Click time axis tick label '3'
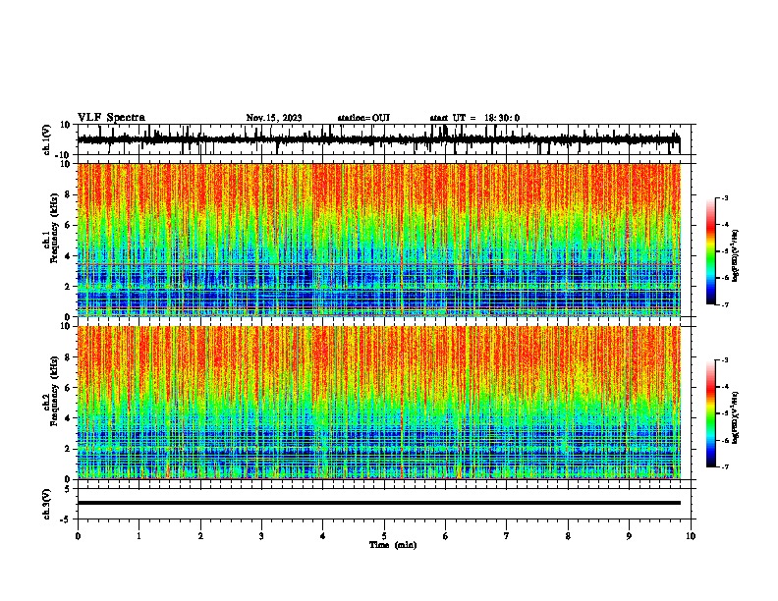Image resolution: width=778 pixels, height=601 pixels. tap(261, 536)
